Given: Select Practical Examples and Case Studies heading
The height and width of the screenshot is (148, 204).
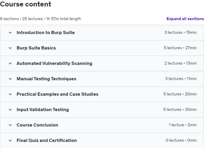Looking at the screenshot, I should 58,94.
